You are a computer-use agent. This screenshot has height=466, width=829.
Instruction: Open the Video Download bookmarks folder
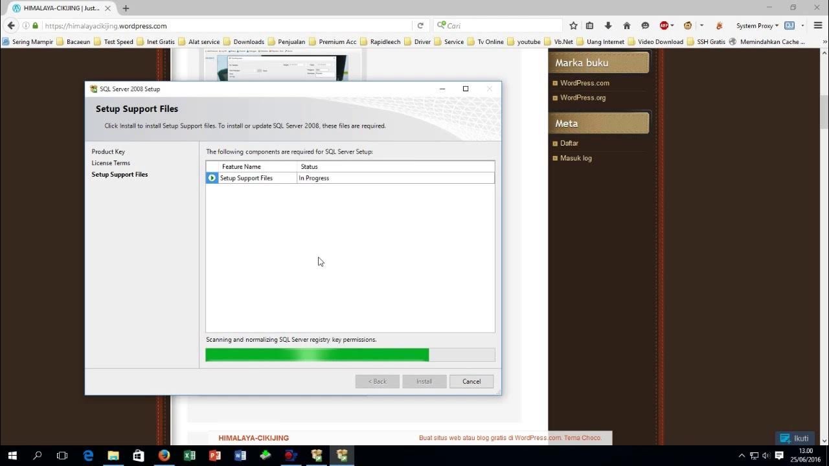[x=655, y=41]
